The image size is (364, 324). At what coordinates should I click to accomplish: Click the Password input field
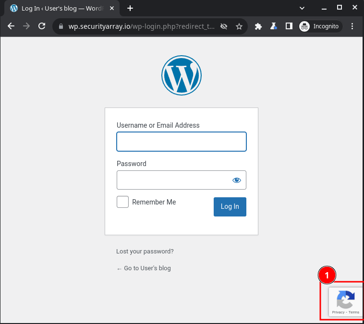pyautogui.click(x=173, y=180)
